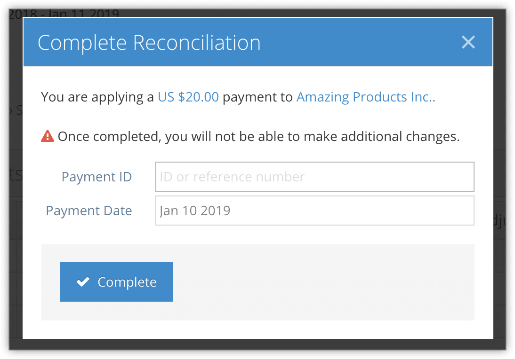Viewport: 515px width, 359px height.
Task: Open the US $20.00 payment link
Action: click(188, 97)
